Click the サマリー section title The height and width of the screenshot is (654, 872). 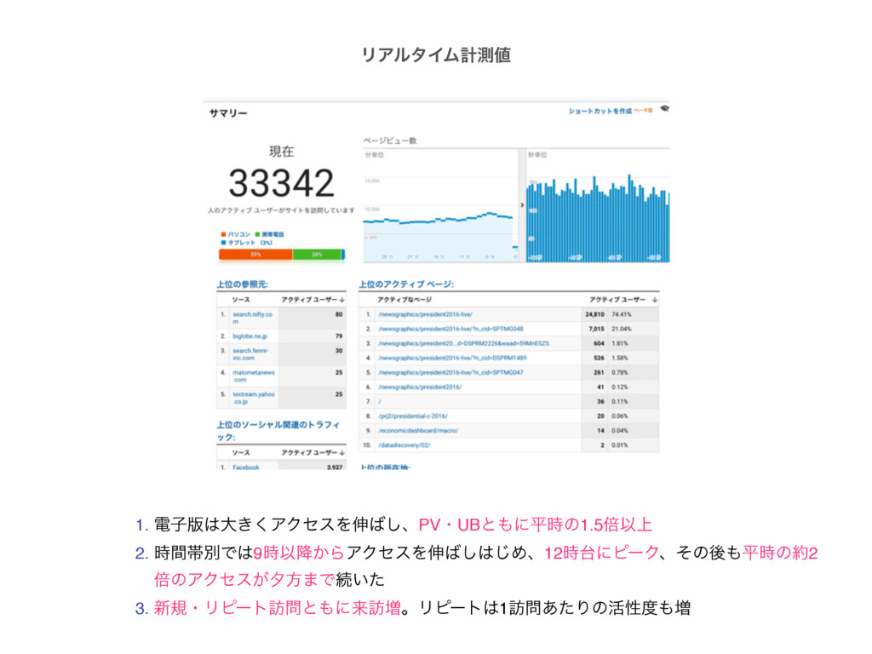click(228, 113)
